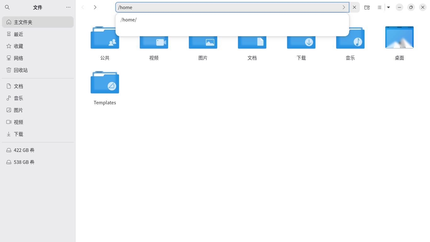
Task: Click the arrow inside the location bar
Action: pos(344,7)
